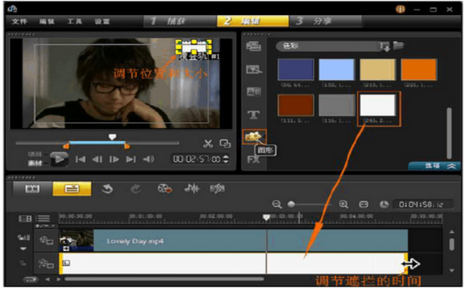Click the preview scrubber handle
This screenshot has height=292, width=466.
pyautogui.click(x=112, y=137)
